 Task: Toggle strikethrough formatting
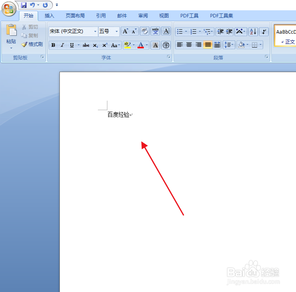click(86, 45)
